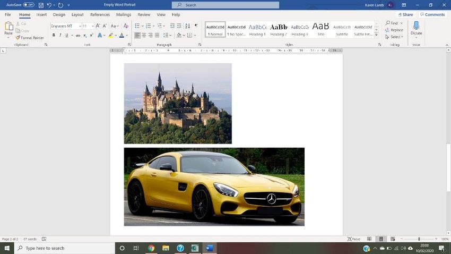Expand the numbering list dropdown
Image resolution: width=451 pixels, height=254 pixels.
tap(153, 26)
